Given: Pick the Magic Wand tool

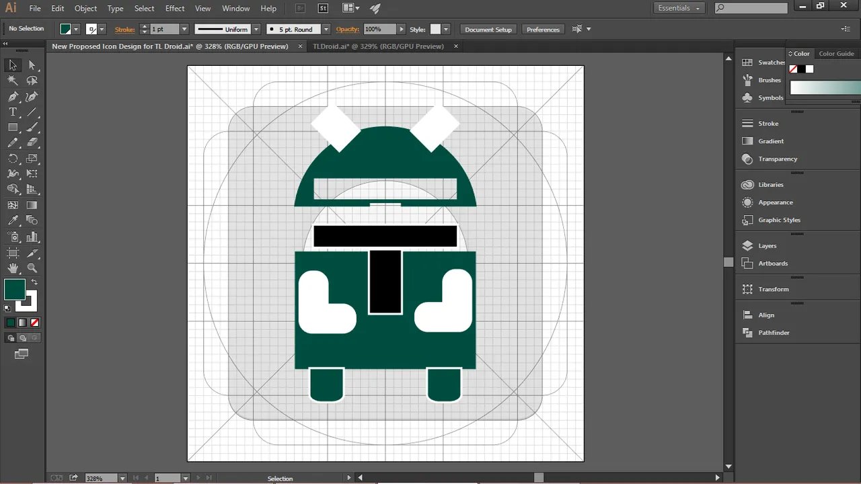Looking at the screenshot, I should coord(13,81).
